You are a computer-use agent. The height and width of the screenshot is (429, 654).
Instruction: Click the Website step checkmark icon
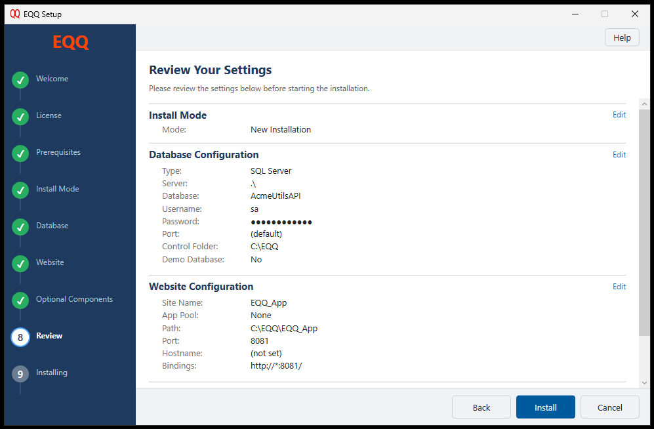point(20,264)
